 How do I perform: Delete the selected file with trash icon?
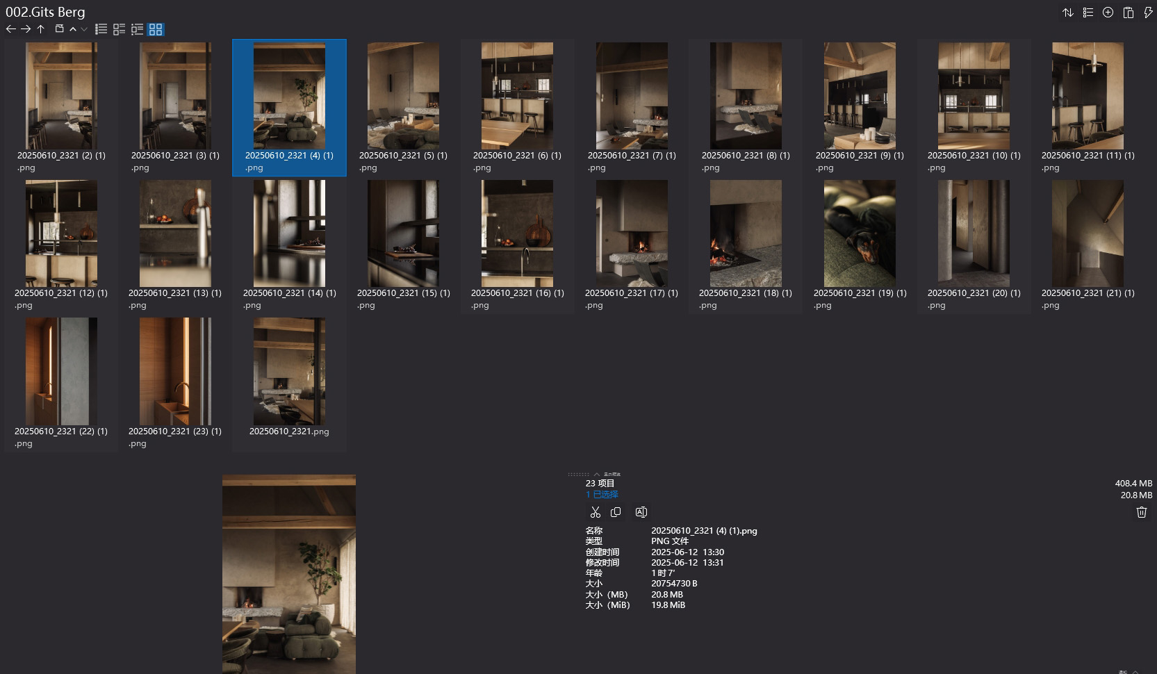pyautogui.click(x=1142, y=512)
